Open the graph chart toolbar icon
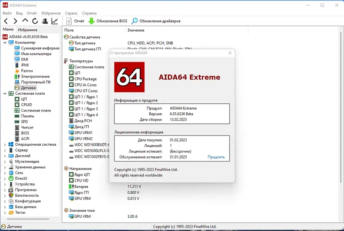The width and height of the screenshot is (344, 231). point(55,21)
